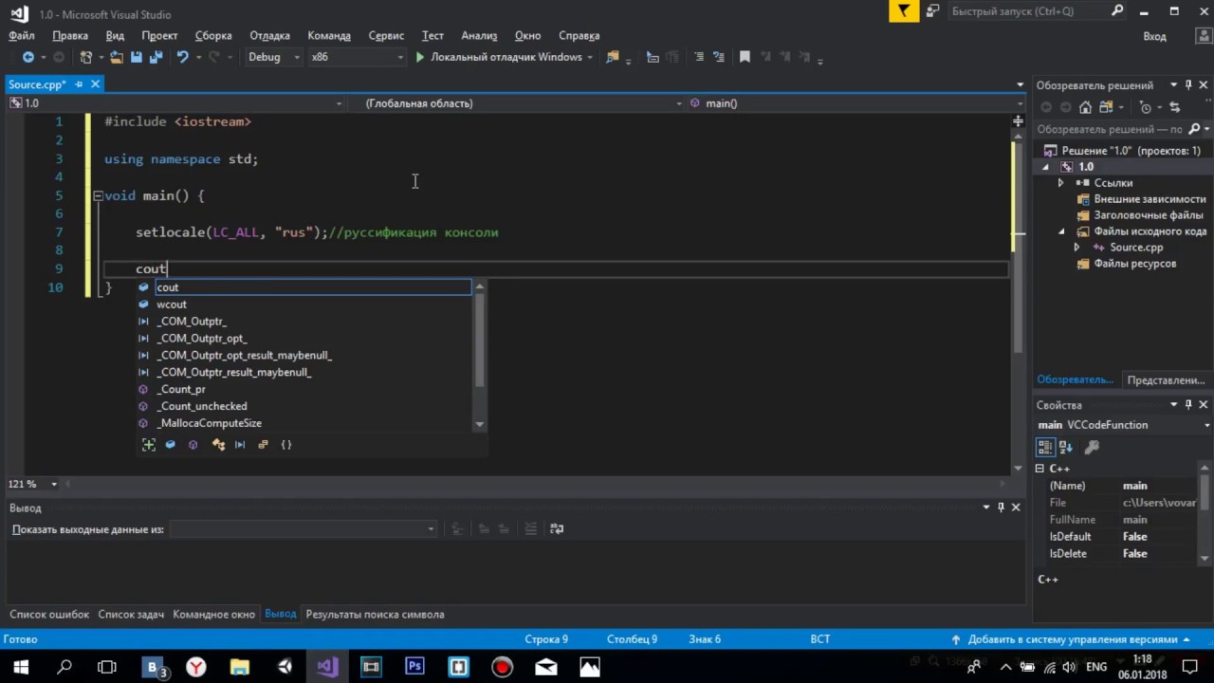Viewport: 1214px width, 683px height.
Task: Open the x86 platform dropdown
Action: point(357,57)
